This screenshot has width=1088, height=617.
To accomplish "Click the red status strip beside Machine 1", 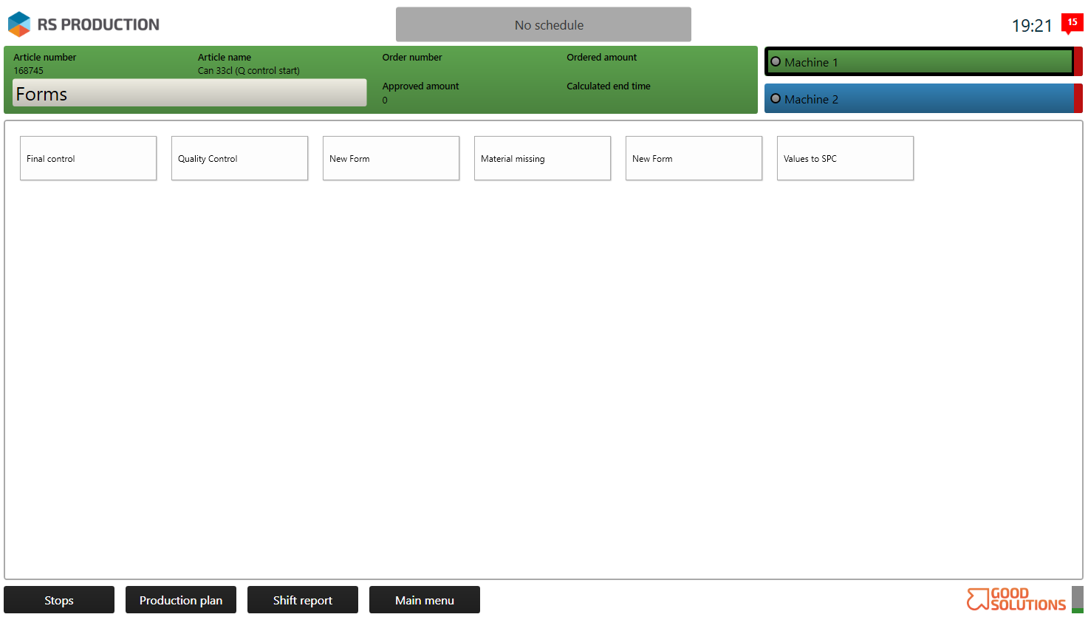I will 1078,62.
